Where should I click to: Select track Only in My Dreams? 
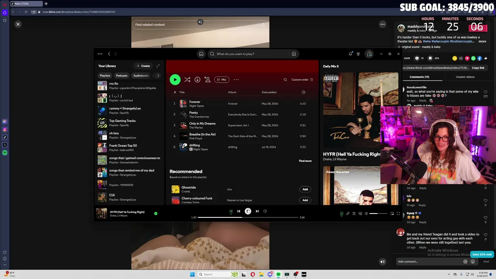[x=242, y=125]
